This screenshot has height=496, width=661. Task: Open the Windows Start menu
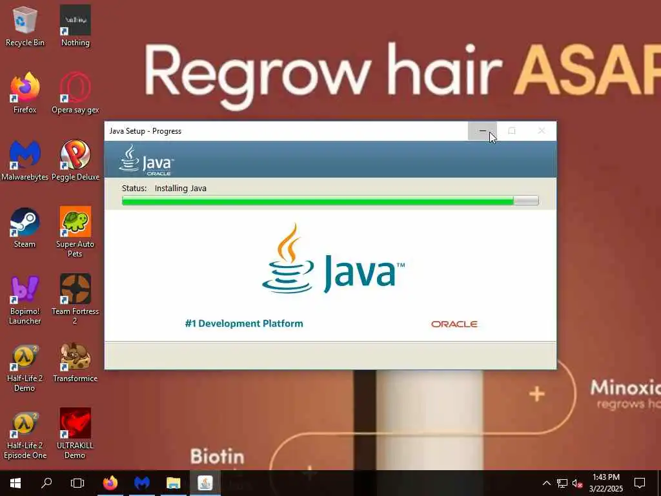coord(15,483)
